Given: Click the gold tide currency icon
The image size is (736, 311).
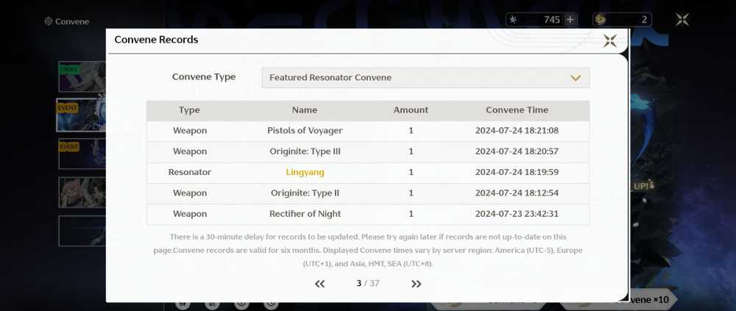Looking at the screenshot, I should click(x=600, y=20).
